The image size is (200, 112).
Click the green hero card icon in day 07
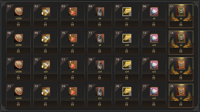(x=181, y=11)
